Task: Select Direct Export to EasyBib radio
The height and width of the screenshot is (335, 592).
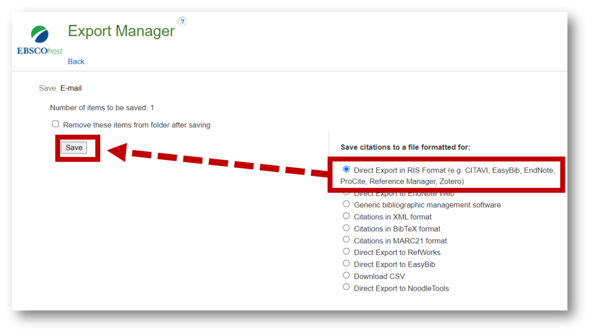Action: coord(346,264)
